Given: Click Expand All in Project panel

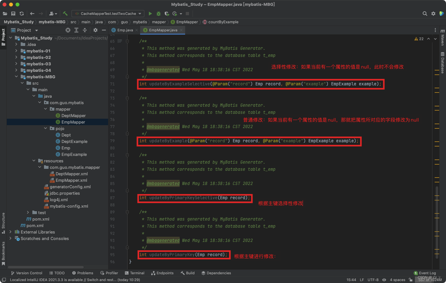Looking at the screenshot, I should pyautogui.click(x=76, y=30).
